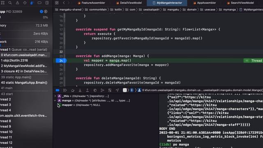Expand the _this variable
The width and height of the screenshot is (263, 148).
point(55,96)
